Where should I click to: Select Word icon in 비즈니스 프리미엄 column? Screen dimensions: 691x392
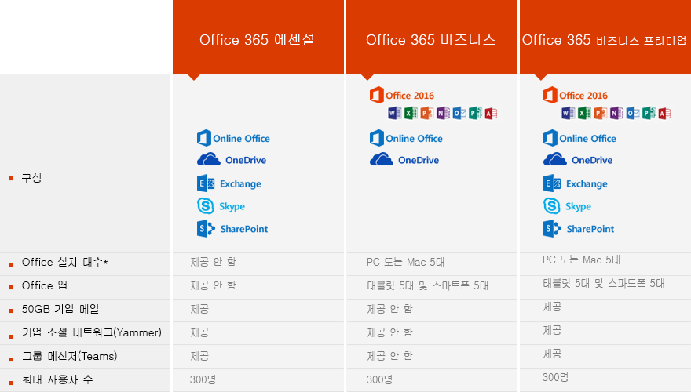(x=568, y=113)
